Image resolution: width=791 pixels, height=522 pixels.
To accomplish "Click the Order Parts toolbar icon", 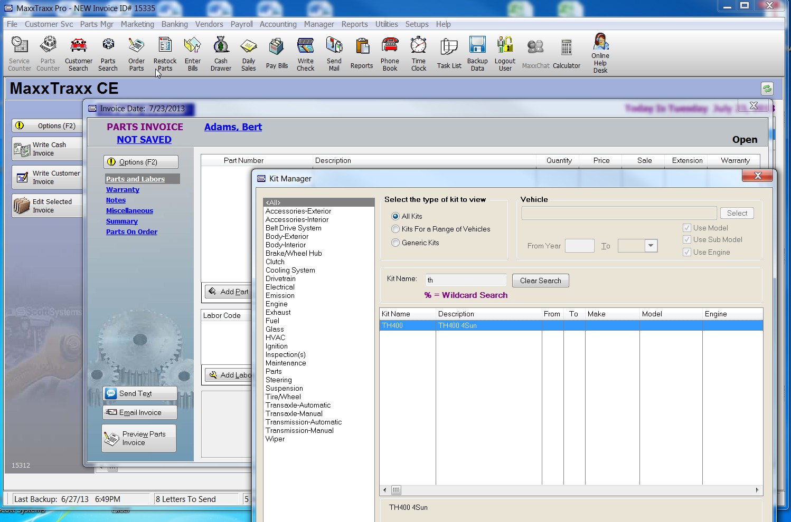I will click(136, 54).
